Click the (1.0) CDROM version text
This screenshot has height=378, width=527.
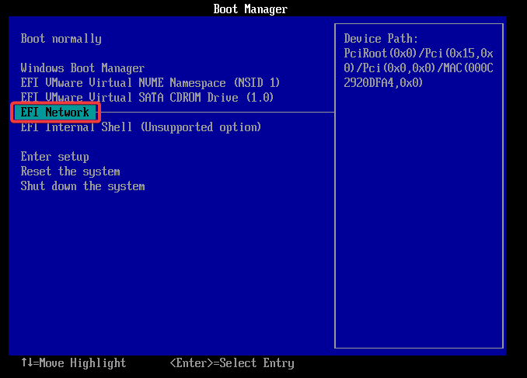258,98
